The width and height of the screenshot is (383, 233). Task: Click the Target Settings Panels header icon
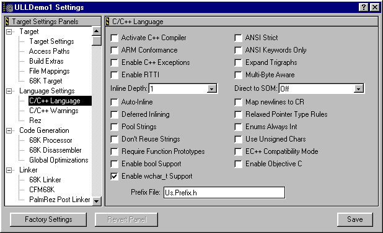[x=7, y=22]
